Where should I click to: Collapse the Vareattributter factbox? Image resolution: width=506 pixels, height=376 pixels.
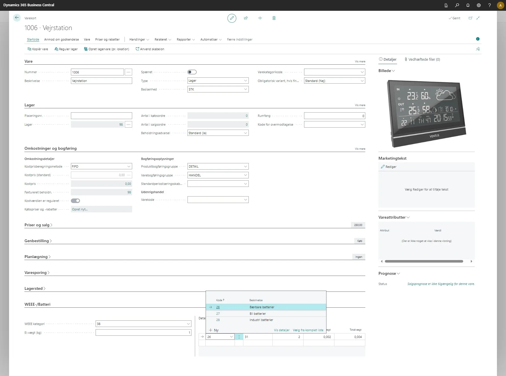[x=394, y=217]
